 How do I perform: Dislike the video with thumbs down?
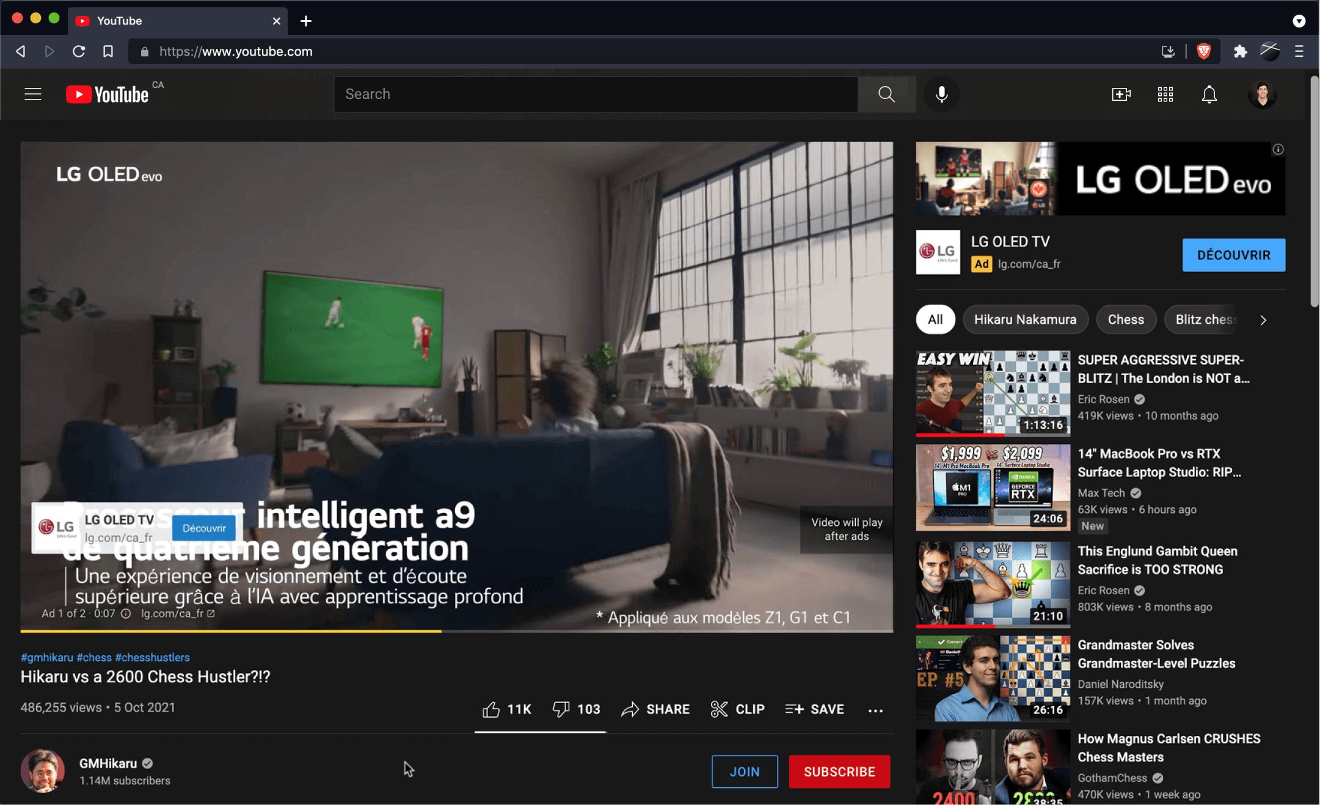561,709
